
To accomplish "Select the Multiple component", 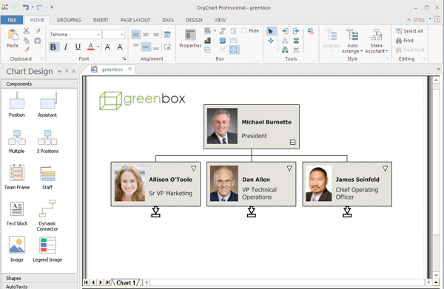I will (17, 141).
